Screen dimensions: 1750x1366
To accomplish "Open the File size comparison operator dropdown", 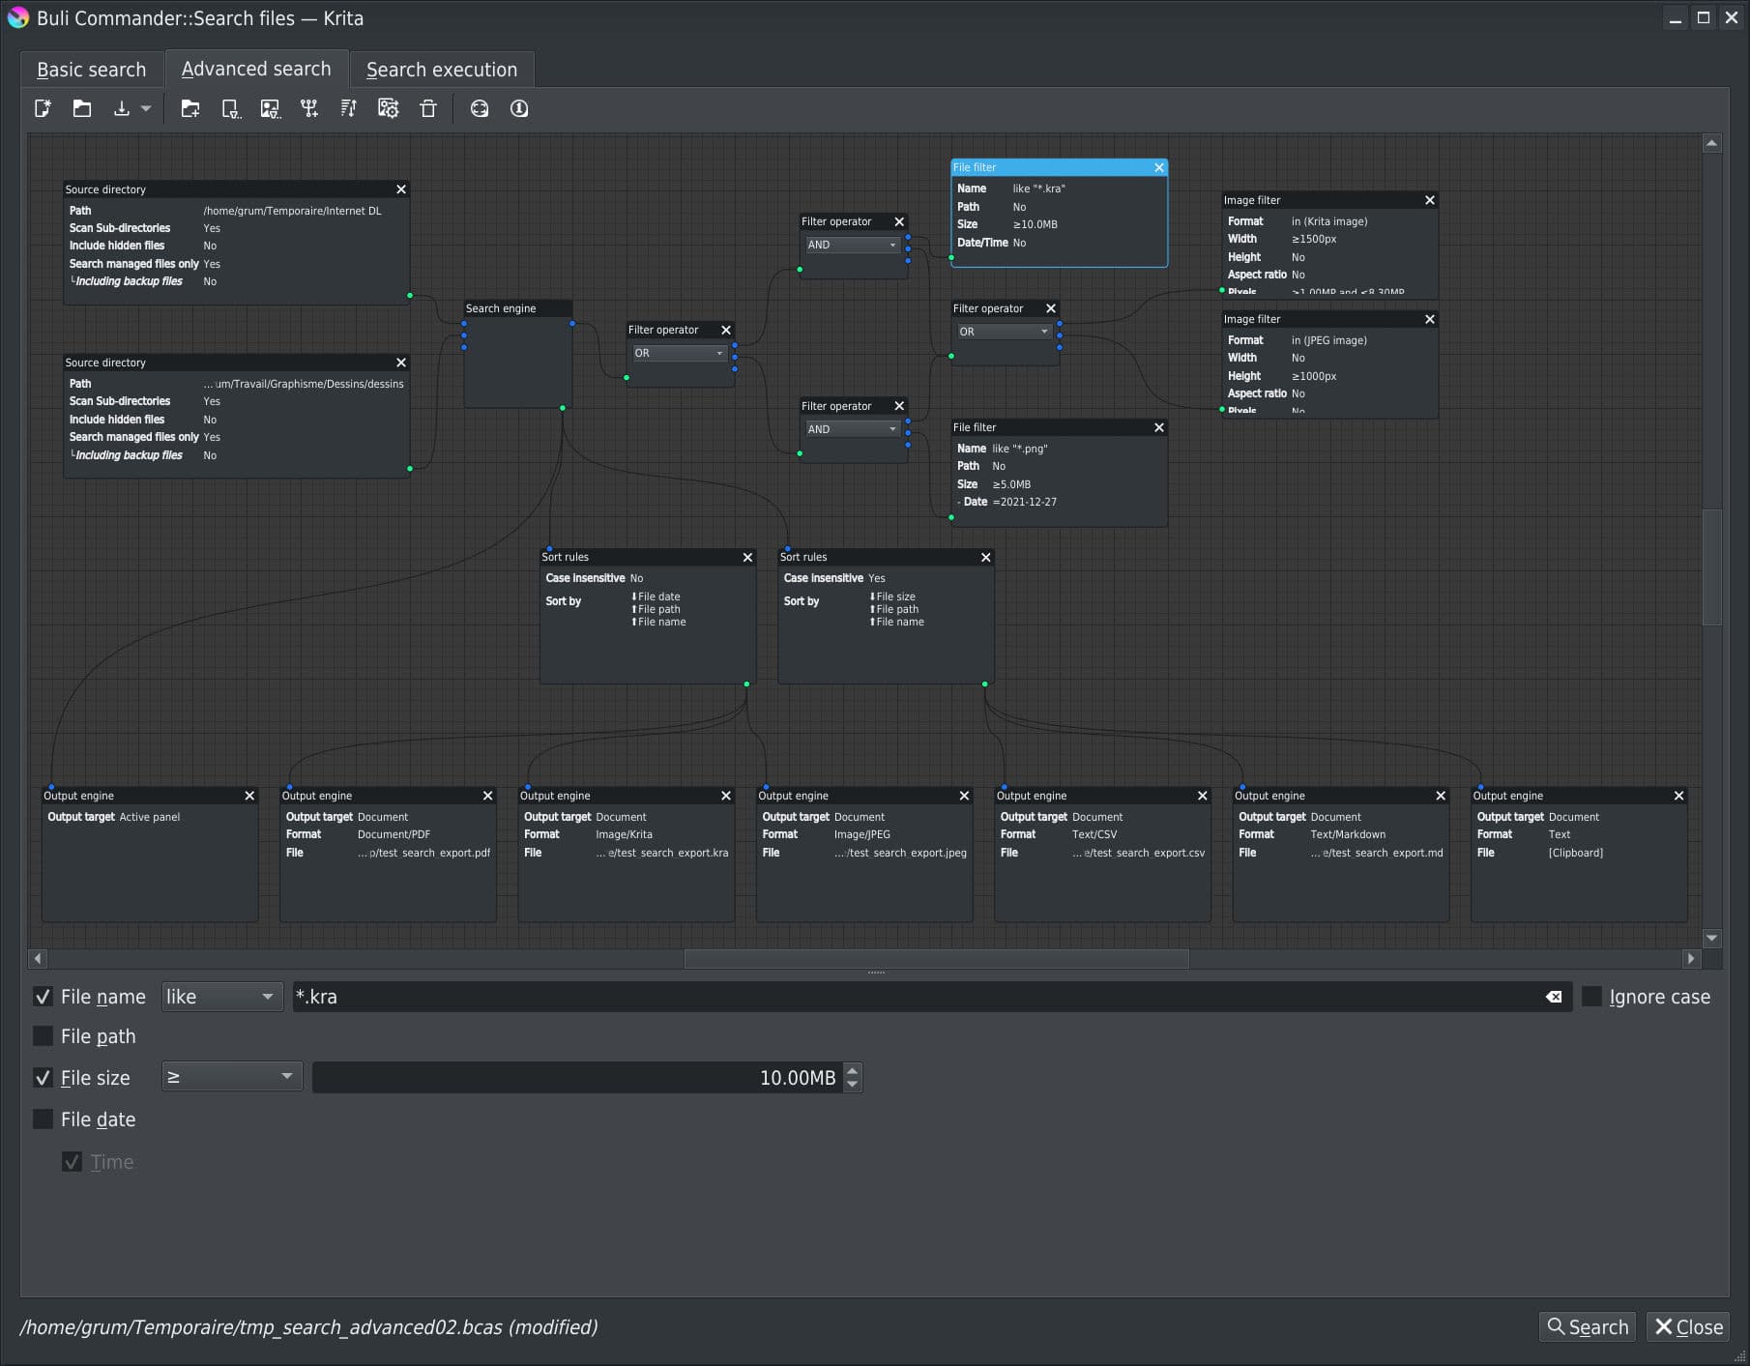I will [x=230, y=1077].
